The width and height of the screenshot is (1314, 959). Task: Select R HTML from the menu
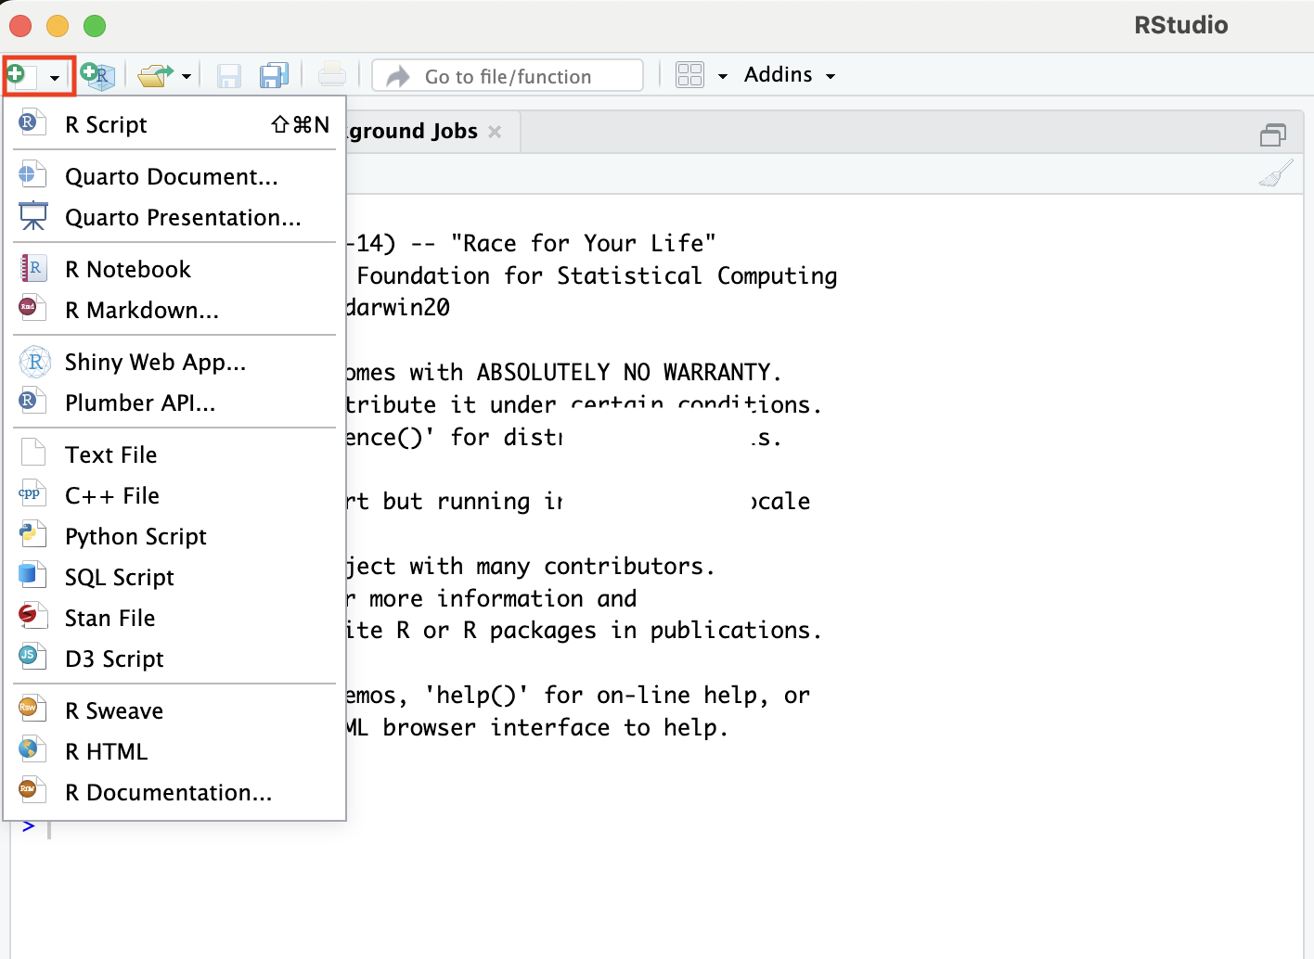coord(174,751)
